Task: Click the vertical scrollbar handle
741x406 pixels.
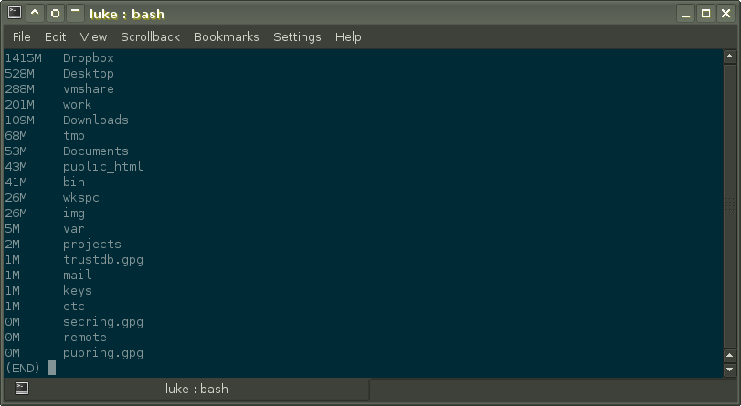Action: coord(730,210)
